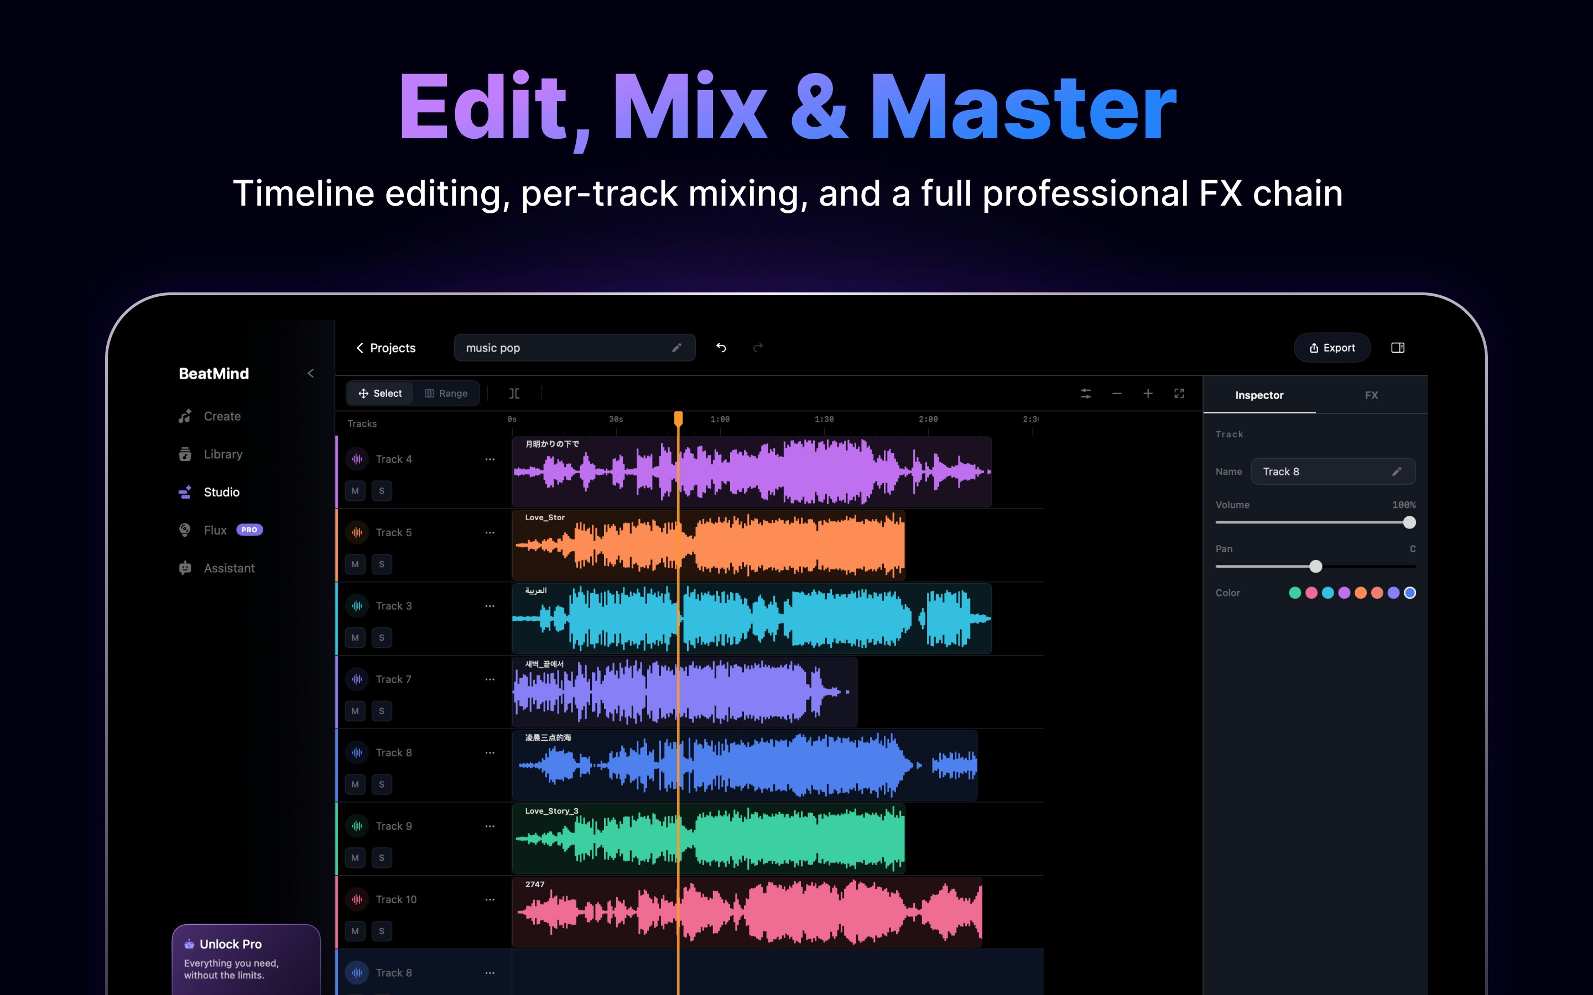Go back to Projects
Viewport: 1593px width, 995px height.
pyautogui.click(x=386, y=348)
